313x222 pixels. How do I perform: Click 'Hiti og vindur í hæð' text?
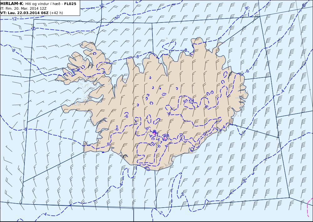point(43,4)
